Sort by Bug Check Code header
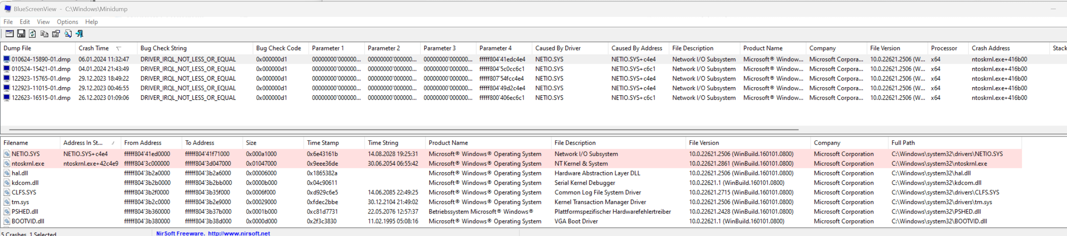 [280, 48]
